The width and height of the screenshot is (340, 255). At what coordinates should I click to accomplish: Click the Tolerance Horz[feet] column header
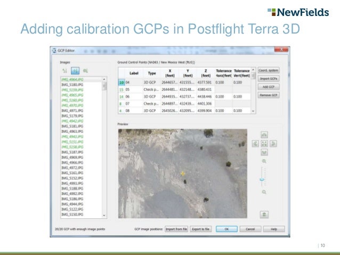click(x=224, y=73)
